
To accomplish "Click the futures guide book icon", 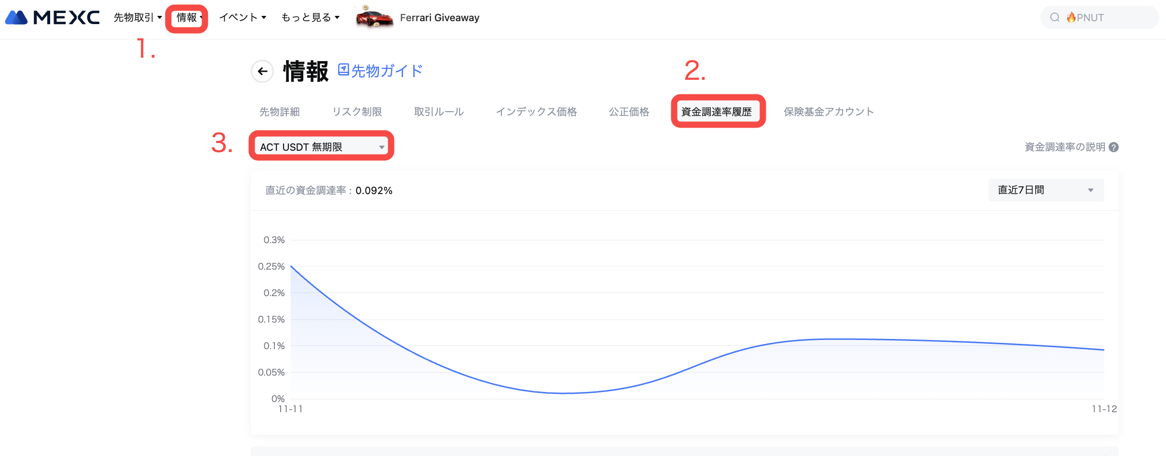I will click(x=343, y=70).
